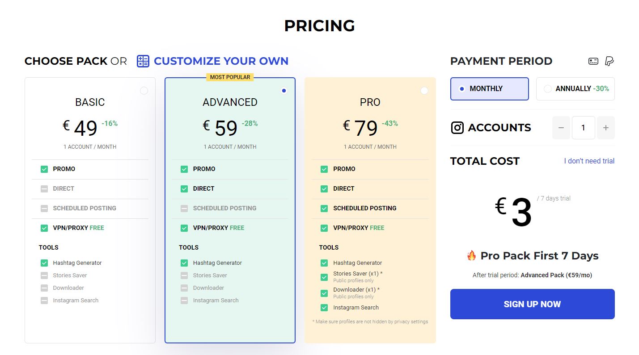Enable Direct checkbox in Basic pack
This screenshot has height=355, width=639.
(x=44, y=188)
